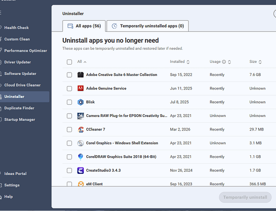Click the Sep 15, 2022 install date
The height and width of the screenshot is (211, 276).
point(181,75)
